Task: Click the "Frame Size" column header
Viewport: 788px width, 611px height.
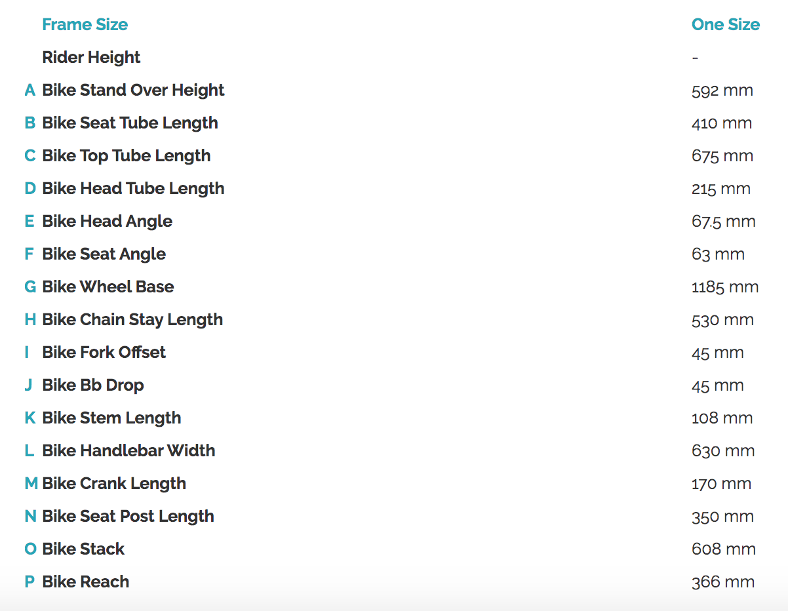Action: pyautogui.click(x=85, y=25)
